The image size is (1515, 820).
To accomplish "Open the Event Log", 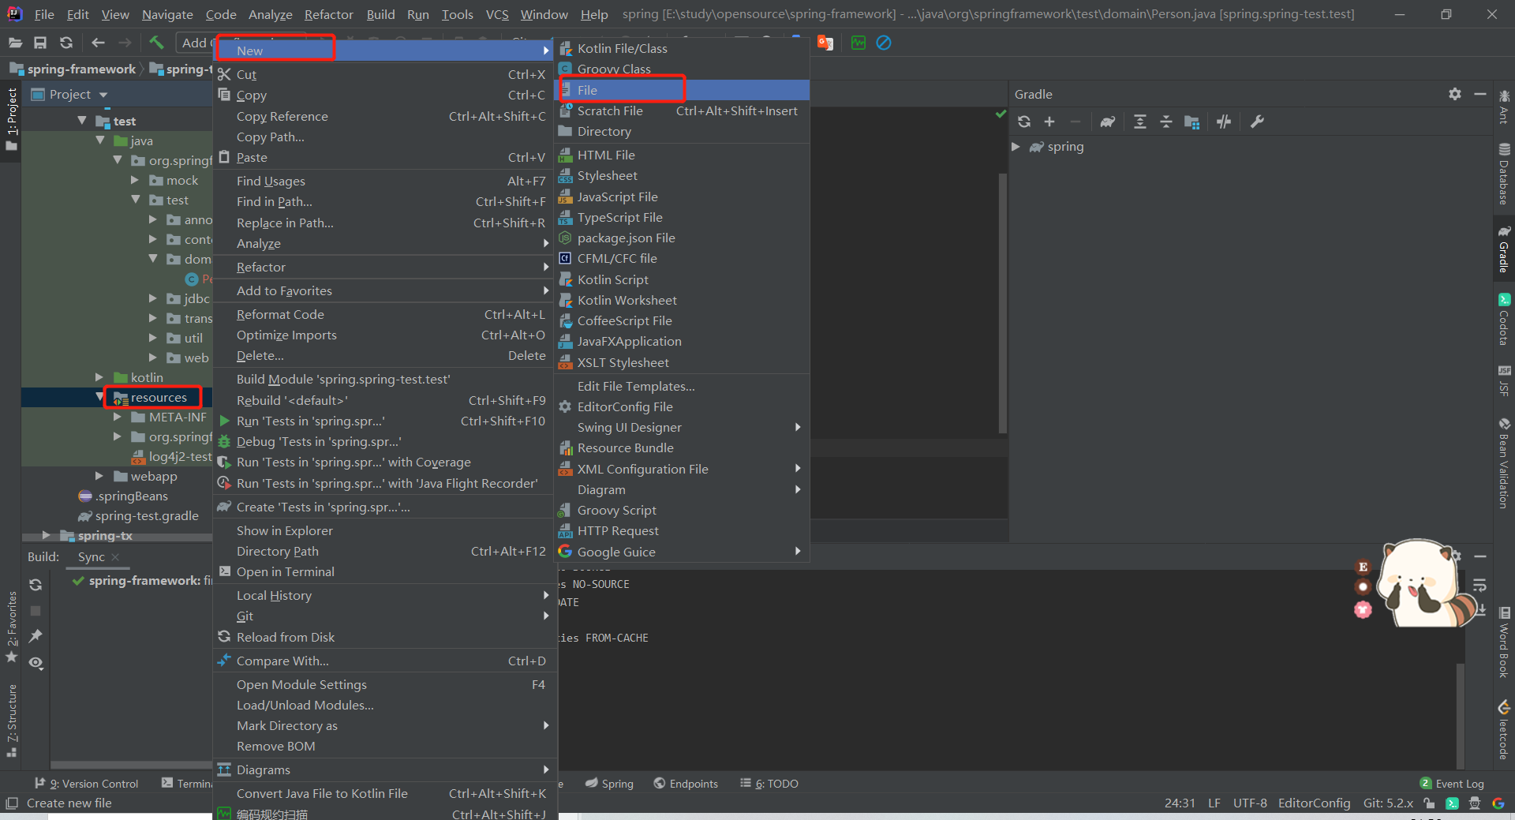I will [x=1452, y=784].
